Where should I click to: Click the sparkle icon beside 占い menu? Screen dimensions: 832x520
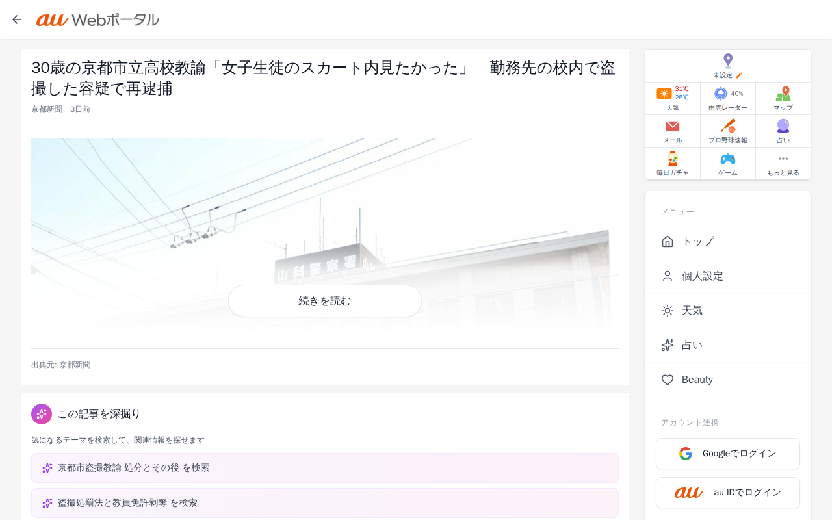668,345
